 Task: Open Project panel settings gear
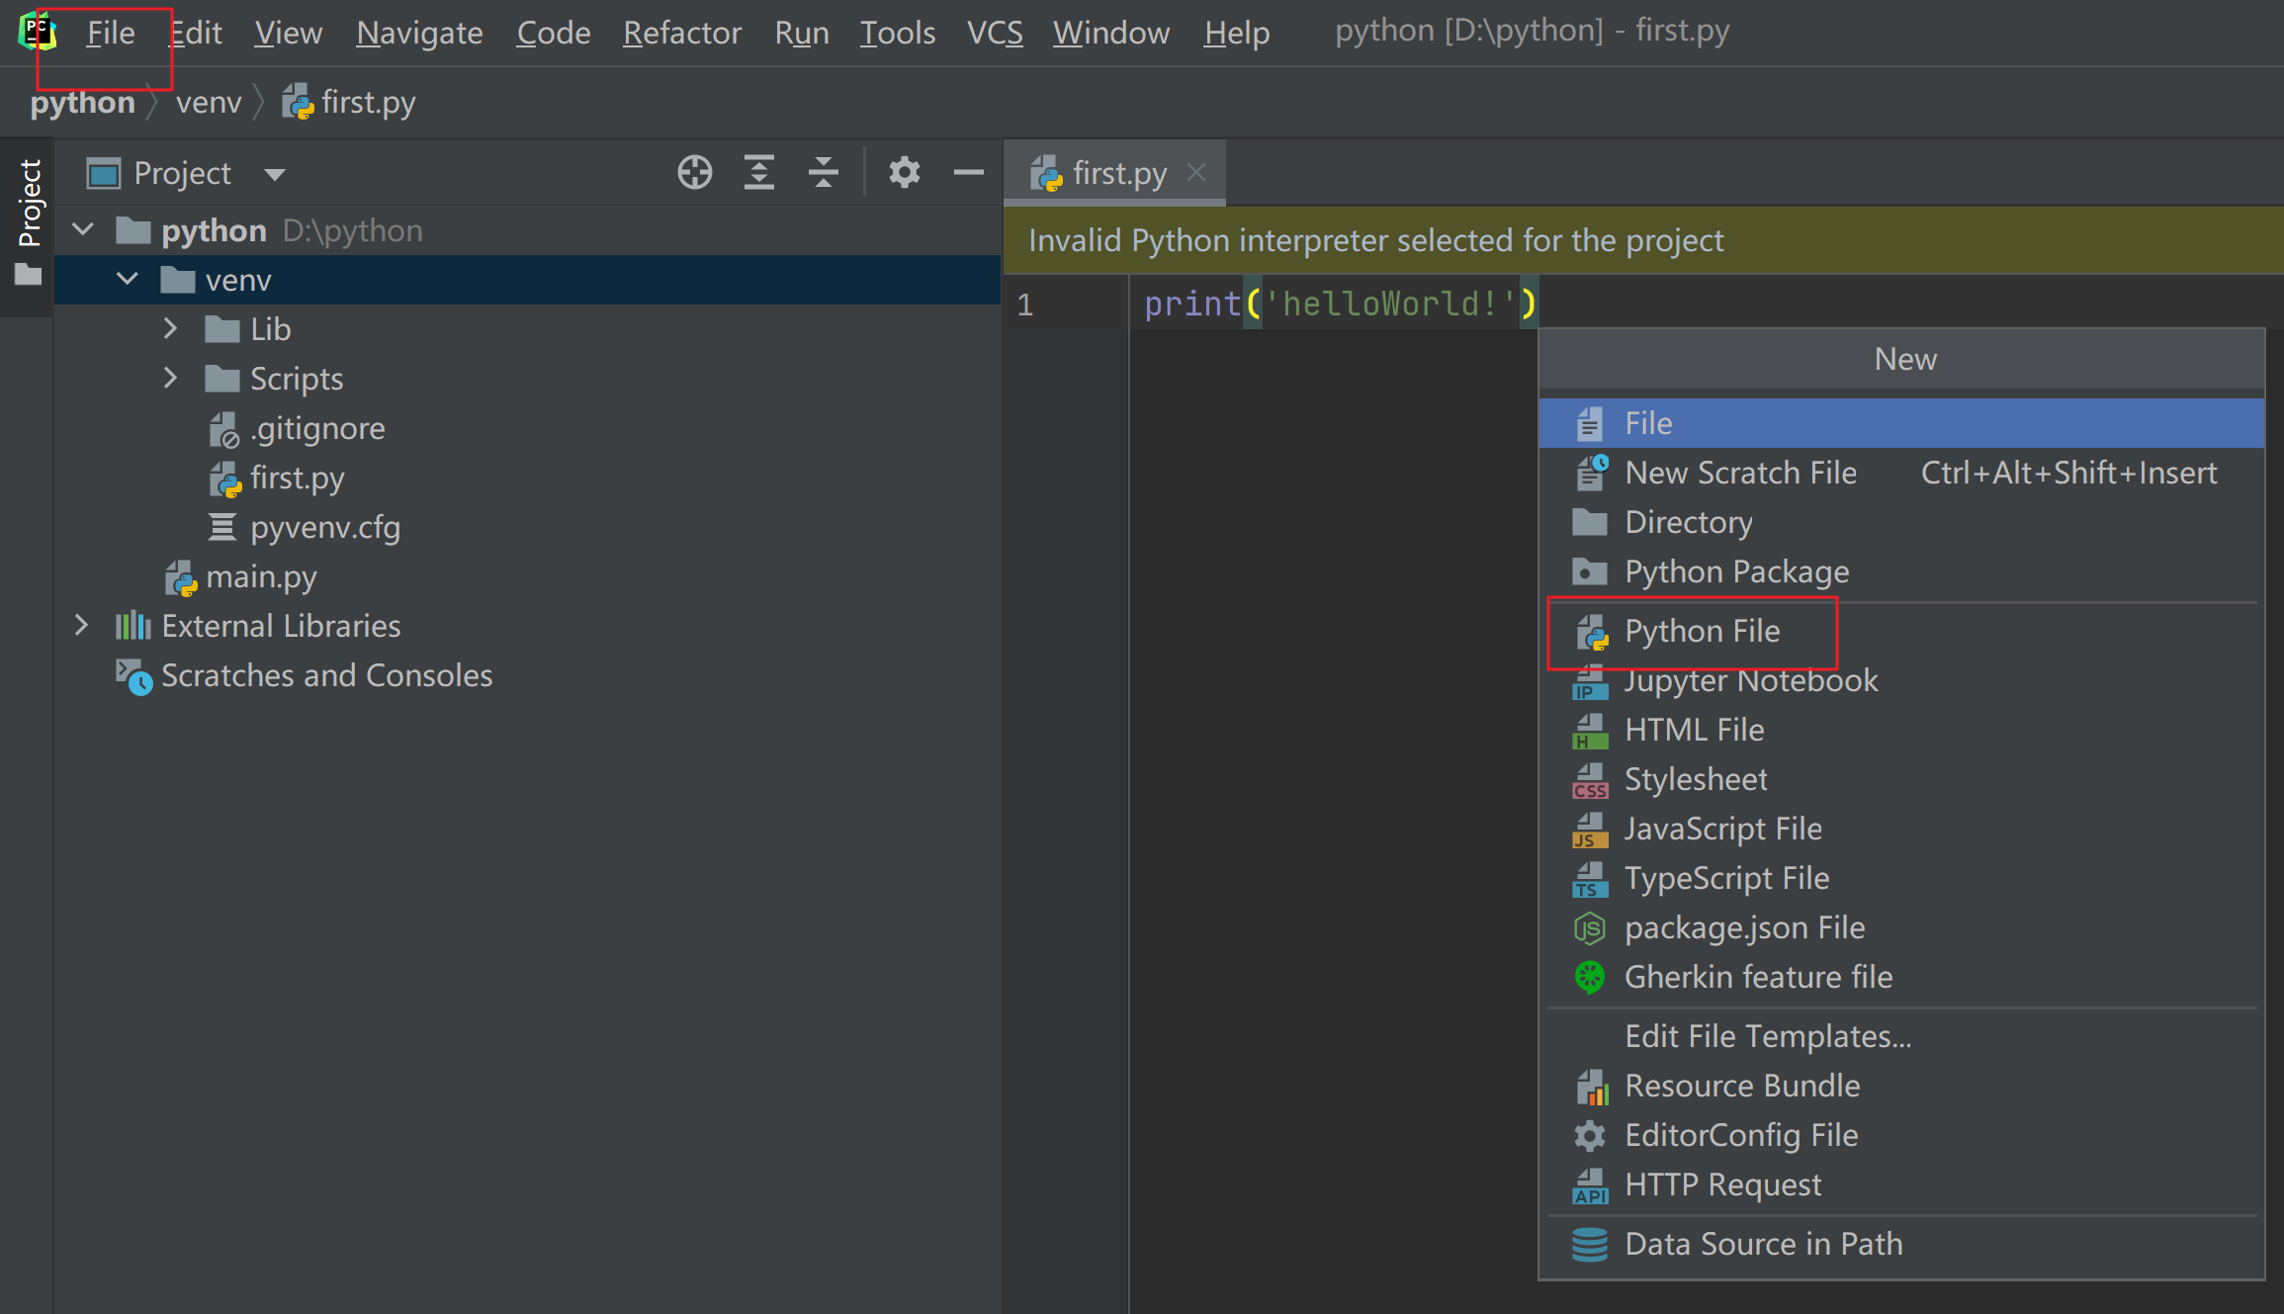click(x=904, y=173)
